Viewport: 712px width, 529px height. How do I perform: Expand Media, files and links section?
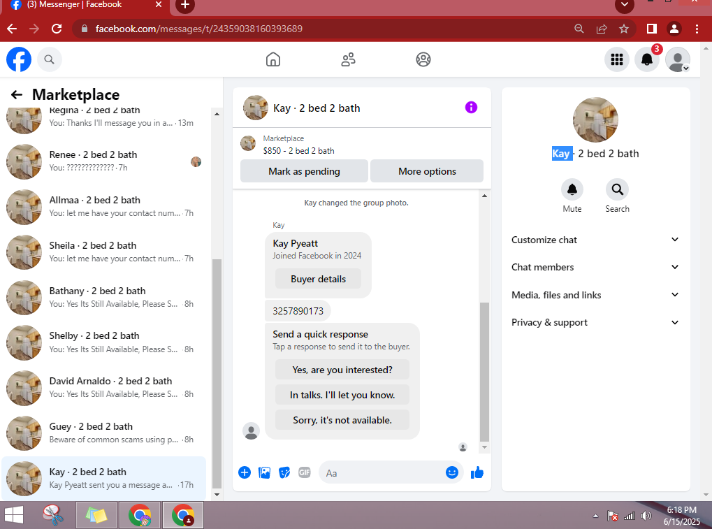click(x=595, y=295)
